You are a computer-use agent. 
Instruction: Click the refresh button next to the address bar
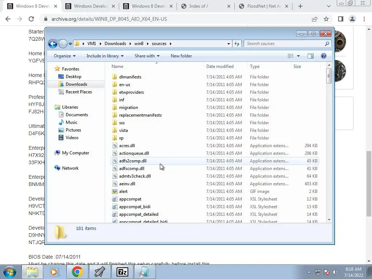(x=237, y=44)
